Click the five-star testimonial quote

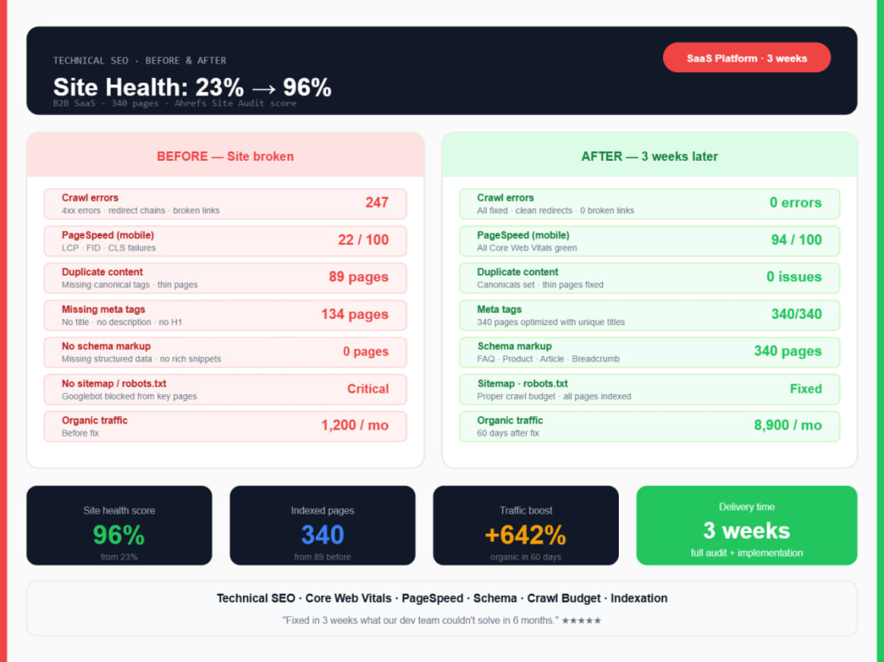[442, 620]
